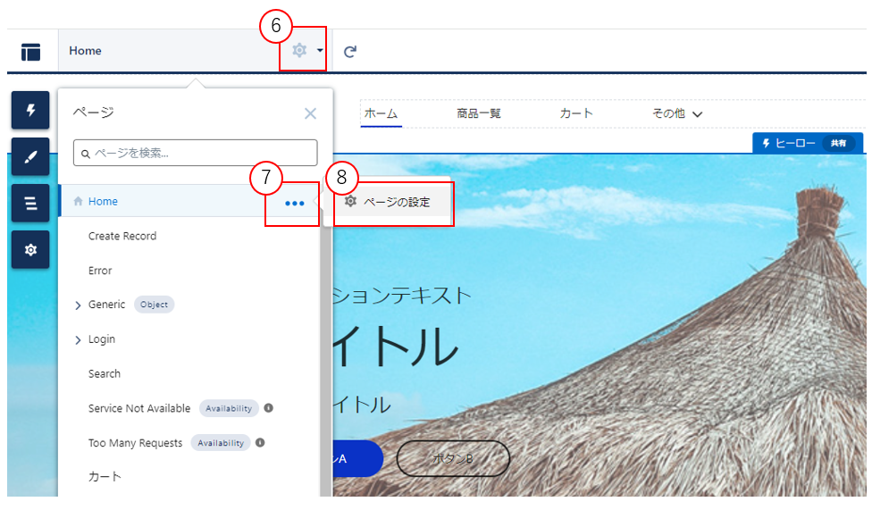Expand the Generic page group
Image resolution: width=872 pixels, height=510 pixels.
click(x=78, y=305)
